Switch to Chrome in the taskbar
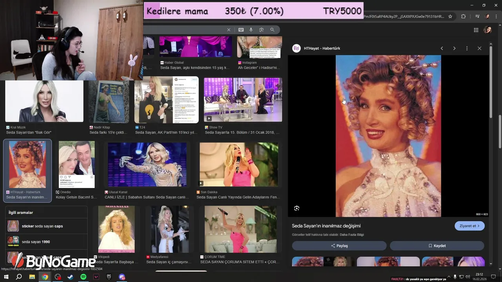 pyautogui.click(x=45, y=277)
